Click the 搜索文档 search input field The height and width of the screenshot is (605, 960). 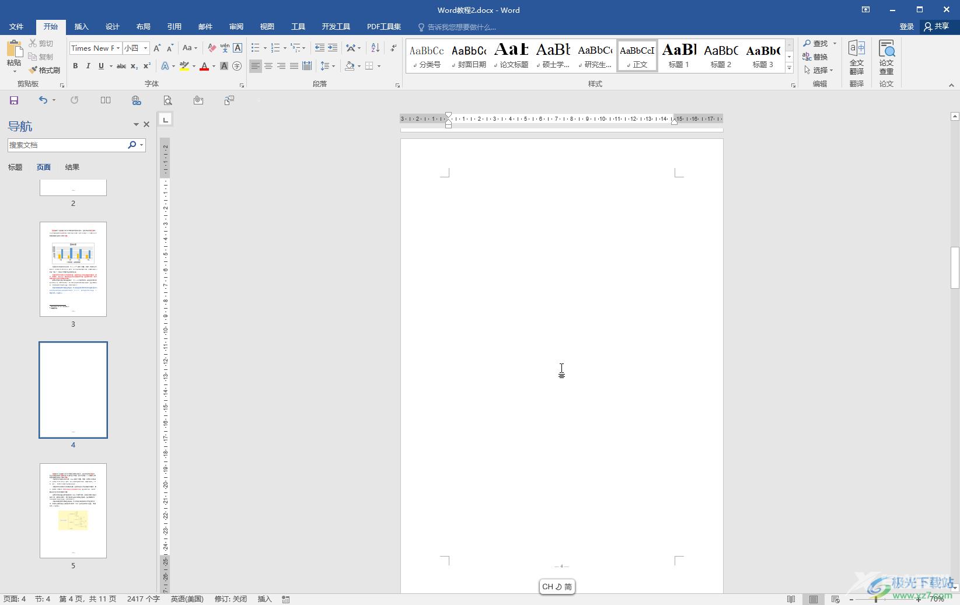pos(67,145)
